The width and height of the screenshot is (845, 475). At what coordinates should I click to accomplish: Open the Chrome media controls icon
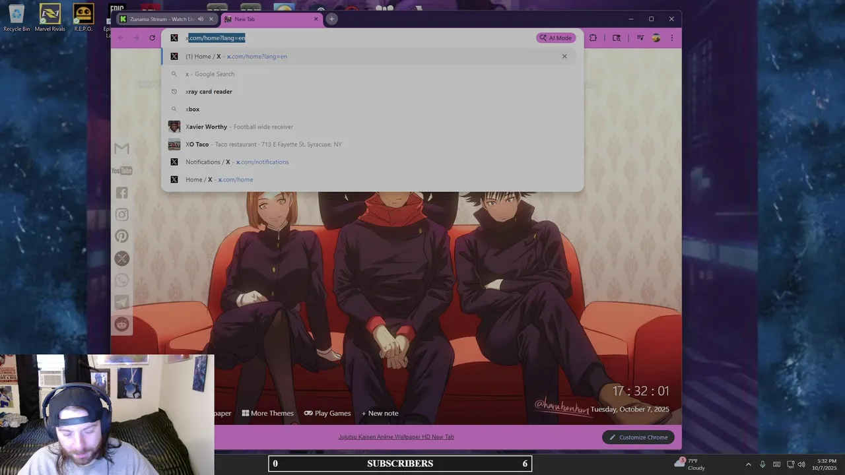click(640, 38)
